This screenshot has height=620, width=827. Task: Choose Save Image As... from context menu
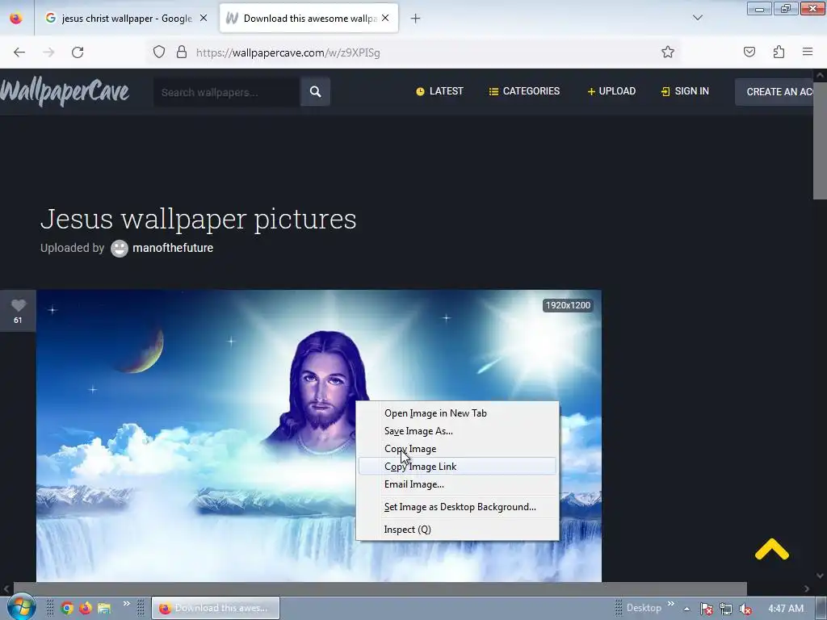(457, 431)
